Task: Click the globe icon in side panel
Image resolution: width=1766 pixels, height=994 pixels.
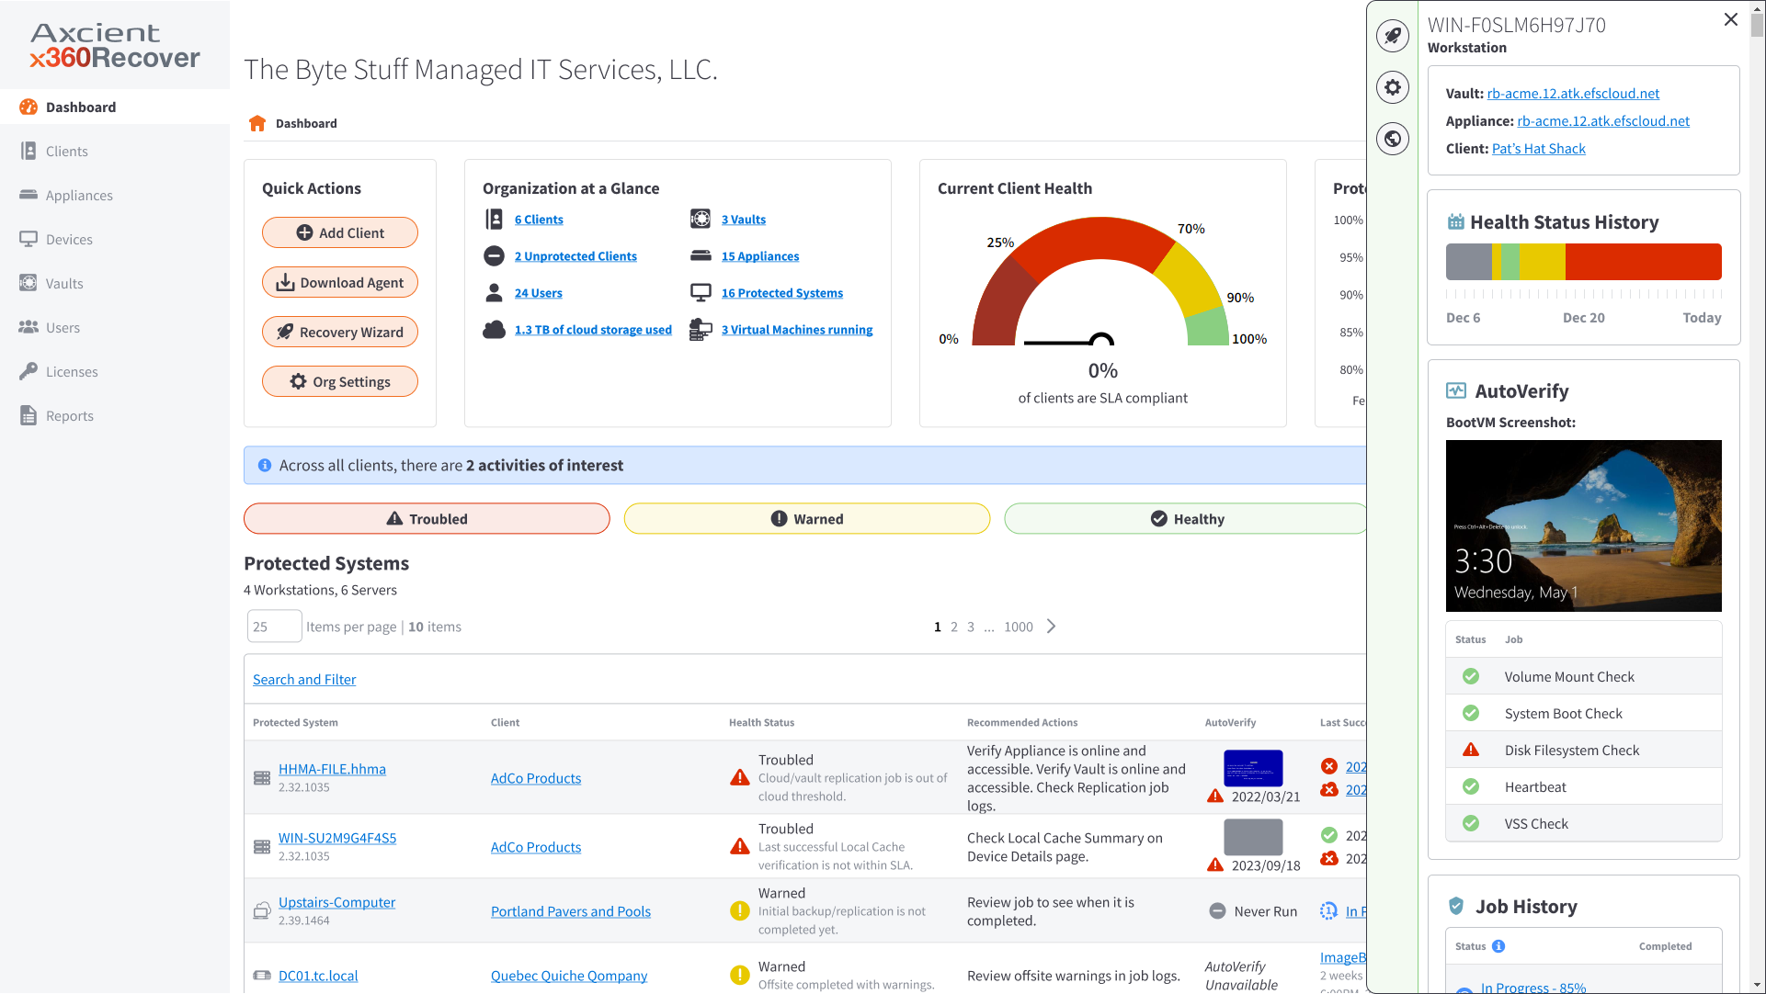Action: (1393, 139)
